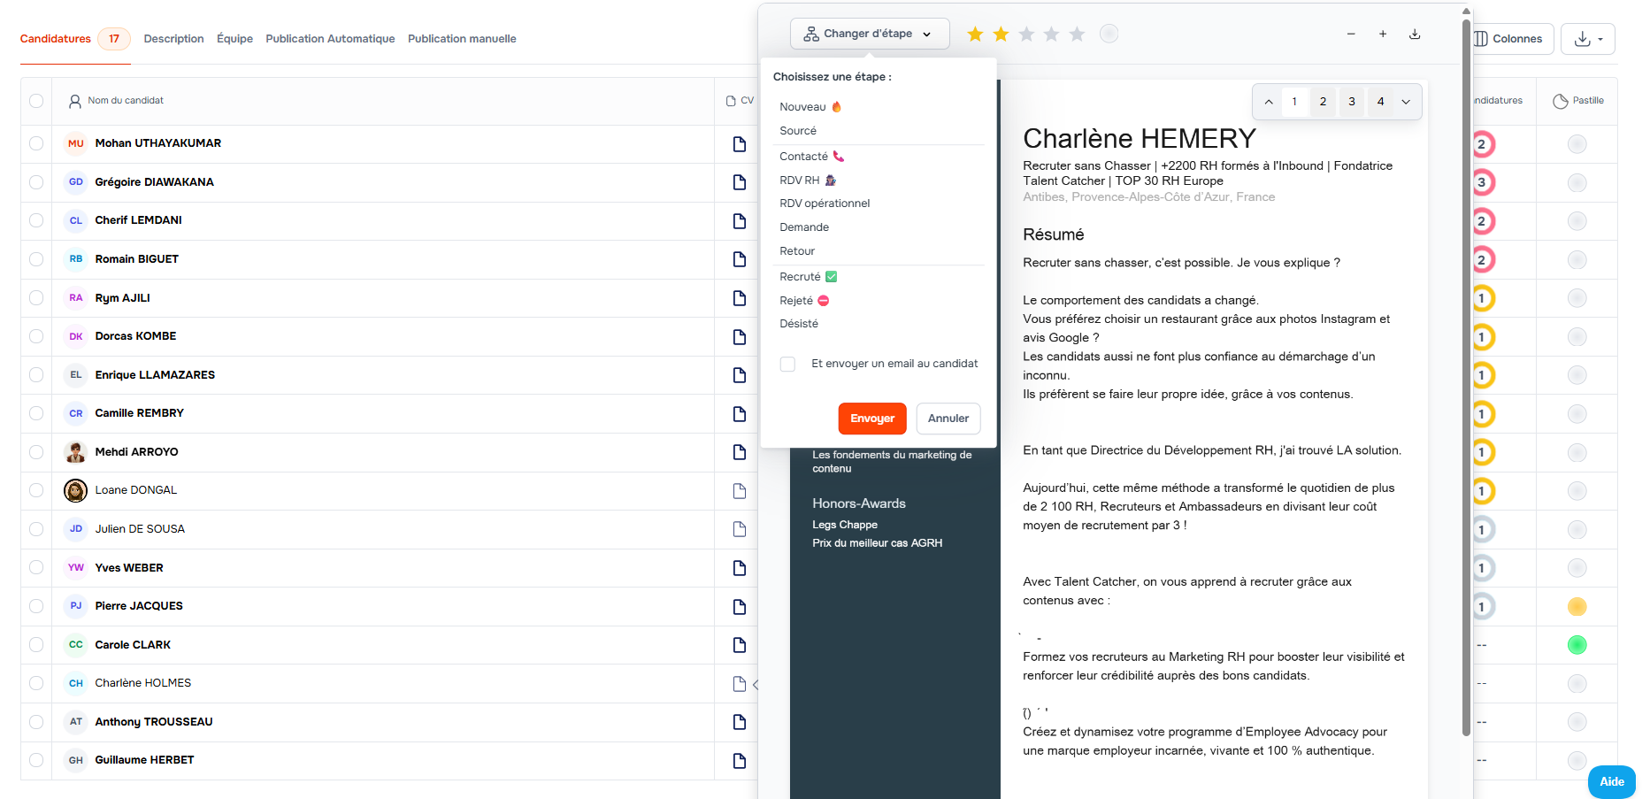
Task: Open Mehdi ARROYO's profile photo avatar
Action: 75,452
